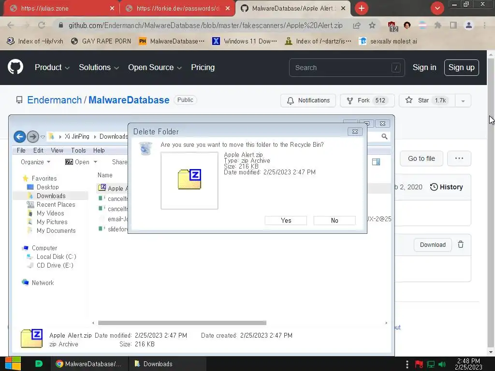The height and width of the screenshot is (371, 495).
Task: Click the volume speaker tray icon
Action: [442, 364]
